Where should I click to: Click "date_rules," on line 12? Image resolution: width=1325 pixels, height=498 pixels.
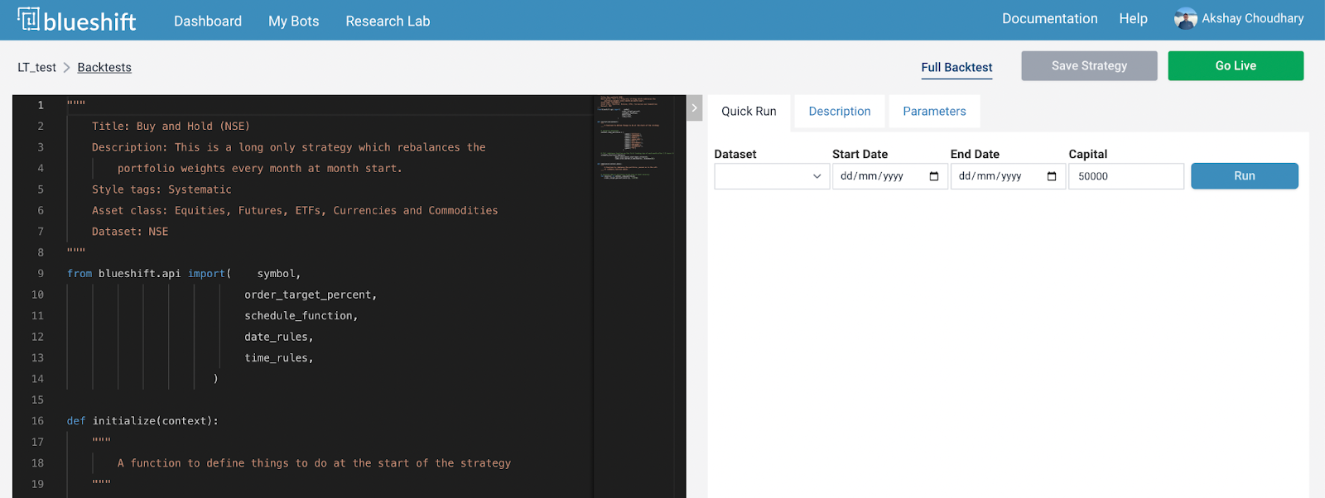pos(279,337)
